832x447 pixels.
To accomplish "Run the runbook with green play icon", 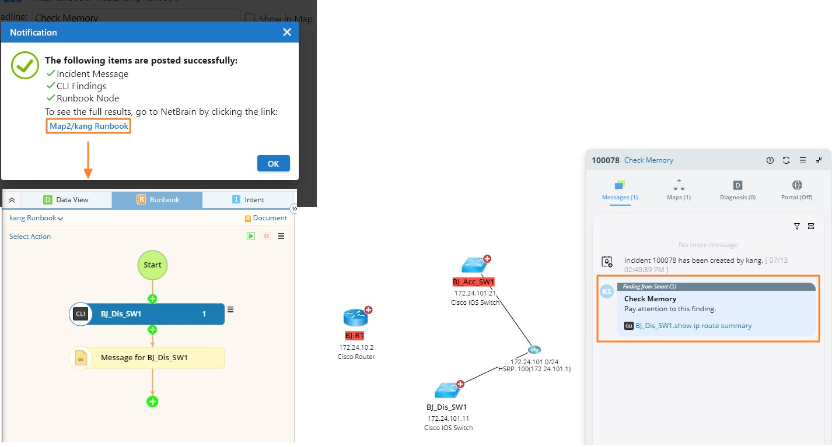I will (250, 236).
